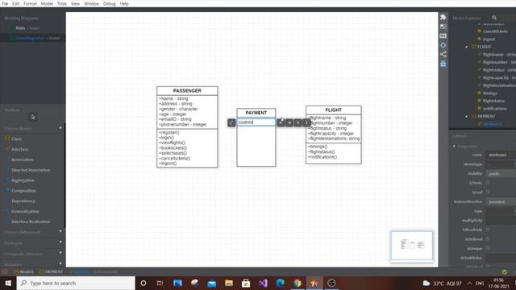Viewport: 516px width, 290px height.
Task: Select the Aggregation tool in Toolbox
Action: tap(23, 180)
